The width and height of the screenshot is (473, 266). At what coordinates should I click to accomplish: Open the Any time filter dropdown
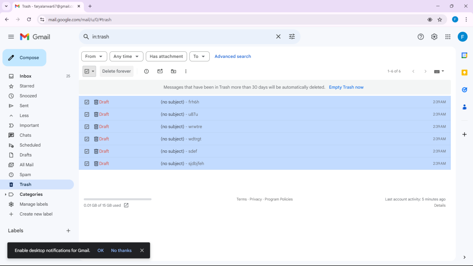pyautogui.click(x=126, y=56)
